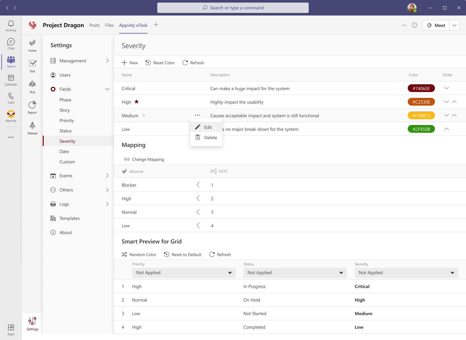Click the Appvity app in Teams rail
Viewport: 466px width, 340px height.
(x=11, y=116)
